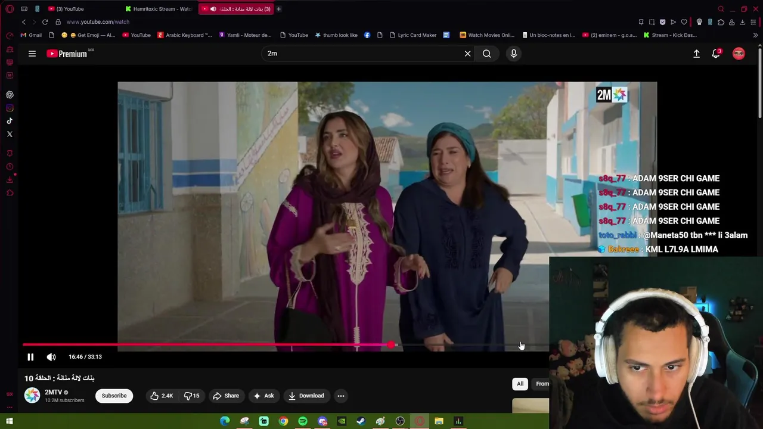
Task: Open the 2MTV channel name link
Action: [x=53, y=392]
